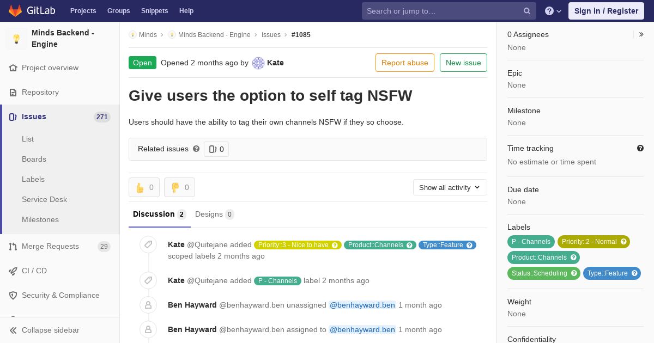The height and width of the screenshot is (343, 654).
Task: Expand the Show all activity dropdown
Action: (450, 187)
